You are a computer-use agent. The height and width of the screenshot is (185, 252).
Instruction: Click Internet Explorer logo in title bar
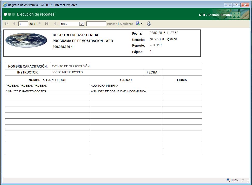pyautogui.click(x=5, y=5)
